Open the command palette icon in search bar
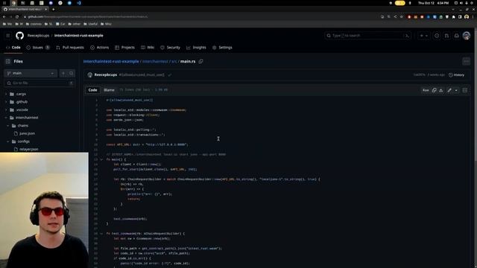Image resolution: width=477 pixels, height=268 pixels. (x=407, y=36)
